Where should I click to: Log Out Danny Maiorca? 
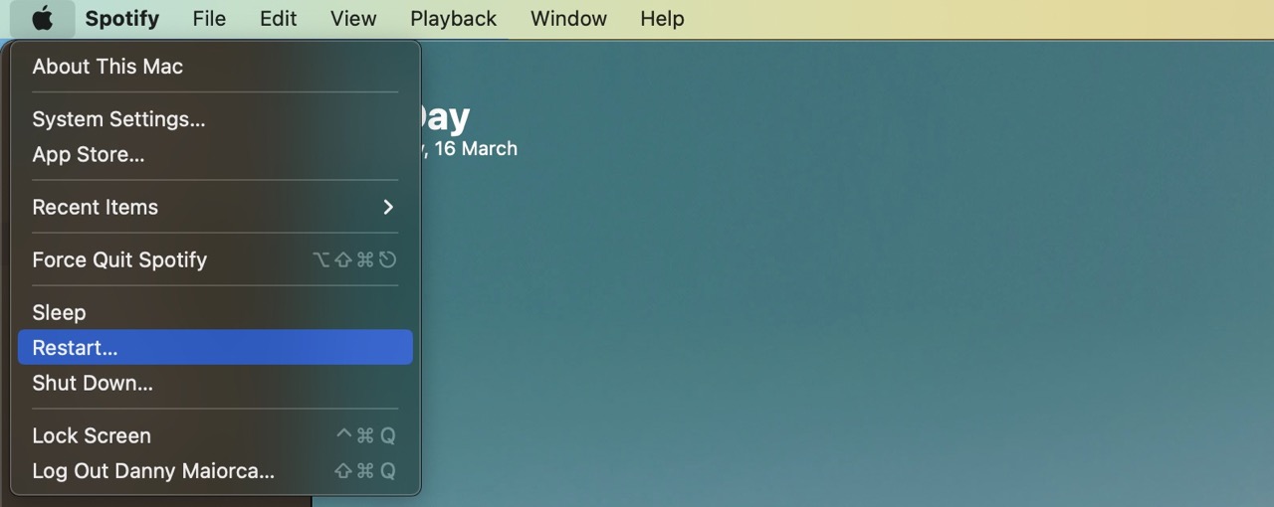click(153, 471)
